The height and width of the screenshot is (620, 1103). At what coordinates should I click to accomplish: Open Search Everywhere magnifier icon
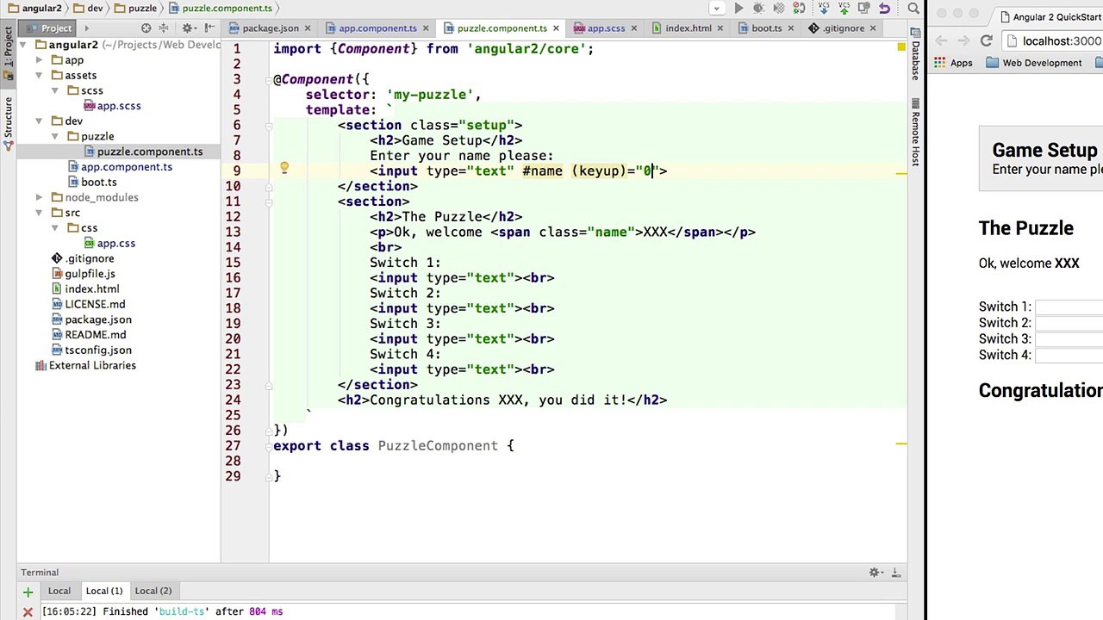coord(913,9)
